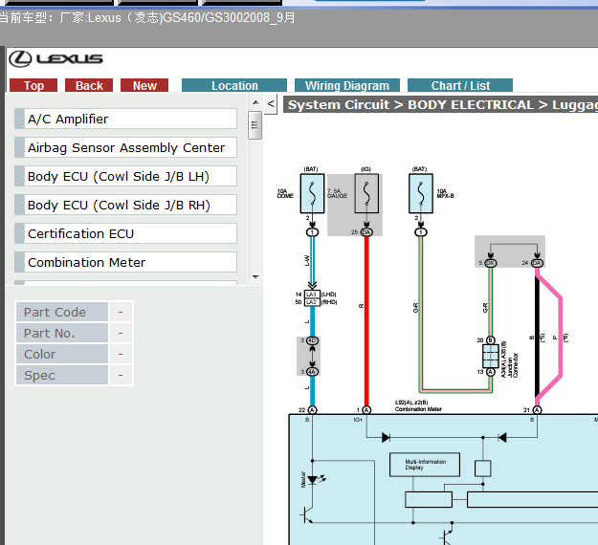Select A/C Amplifier in component list
The width and height of the screenshot is (598, 545).
click(125, 119)
